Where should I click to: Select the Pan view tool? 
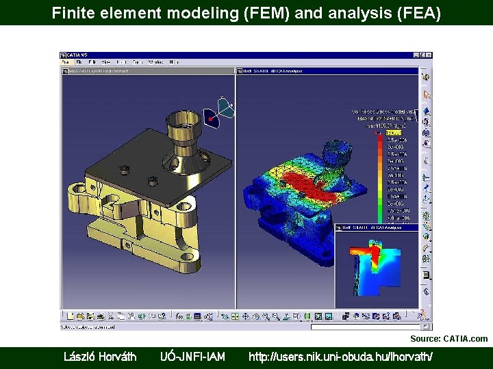(x=246, y=316)
